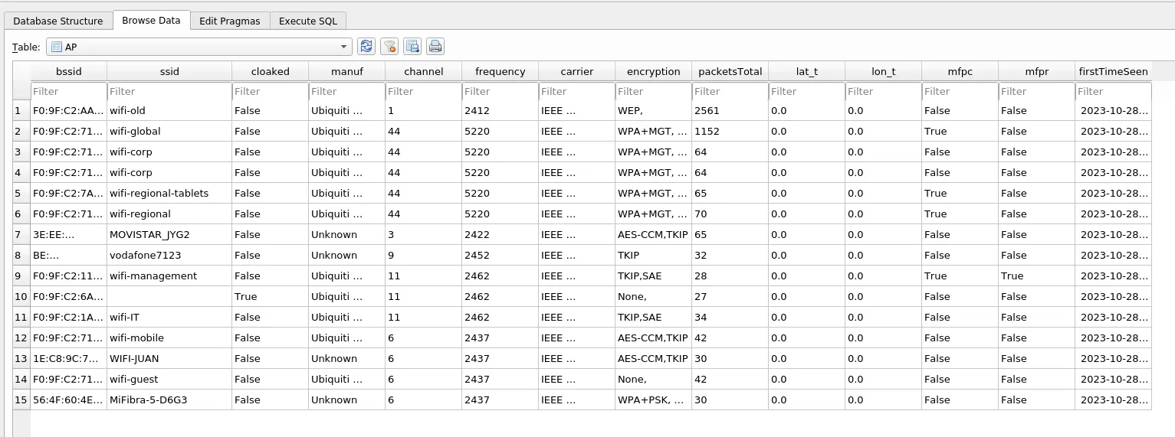
Task: Select row number 7 header
Action: click(21, 234)
